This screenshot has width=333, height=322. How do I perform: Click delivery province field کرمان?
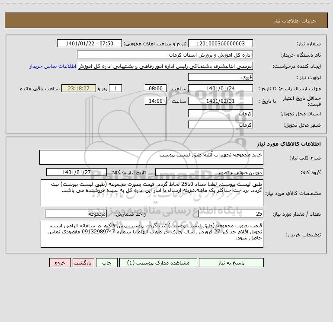click(221, 113)
